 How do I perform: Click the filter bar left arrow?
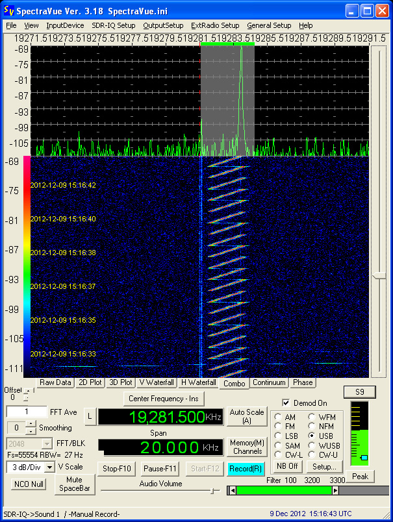[233, 490]
